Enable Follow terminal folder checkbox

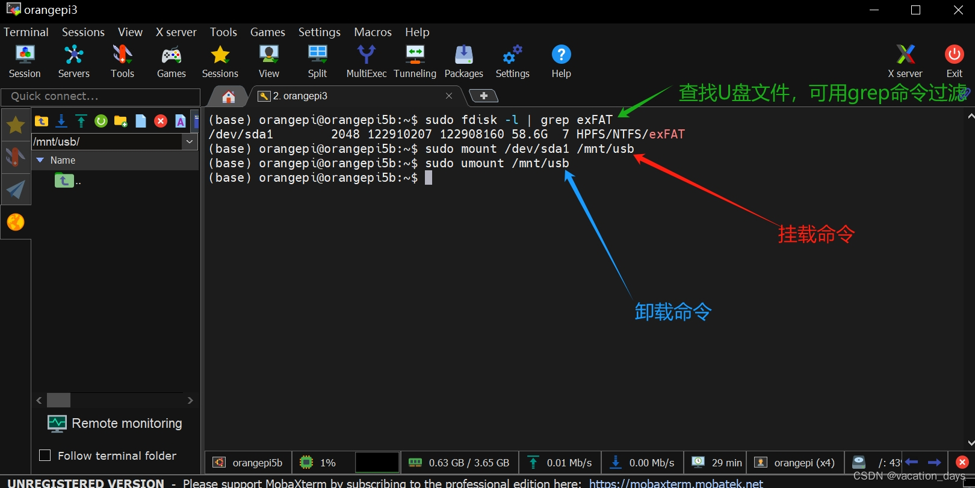tap(45, 456)
